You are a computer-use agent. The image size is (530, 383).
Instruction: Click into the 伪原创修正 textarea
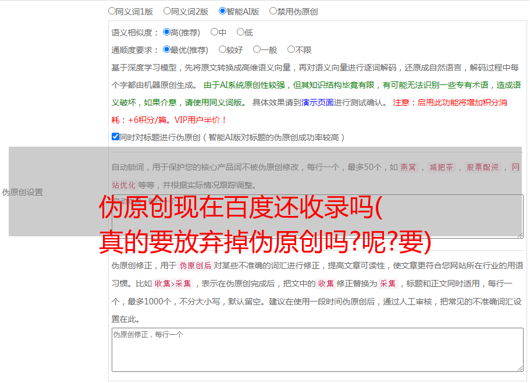tap(318, 350)
